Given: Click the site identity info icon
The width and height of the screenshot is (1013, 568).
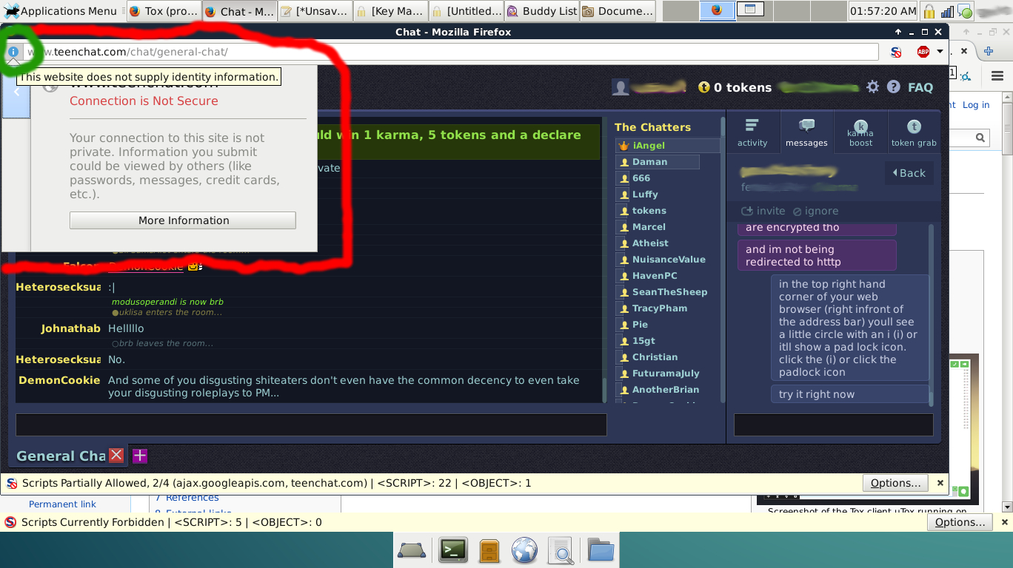Looking at the screenshot, I should coord(13,52).
